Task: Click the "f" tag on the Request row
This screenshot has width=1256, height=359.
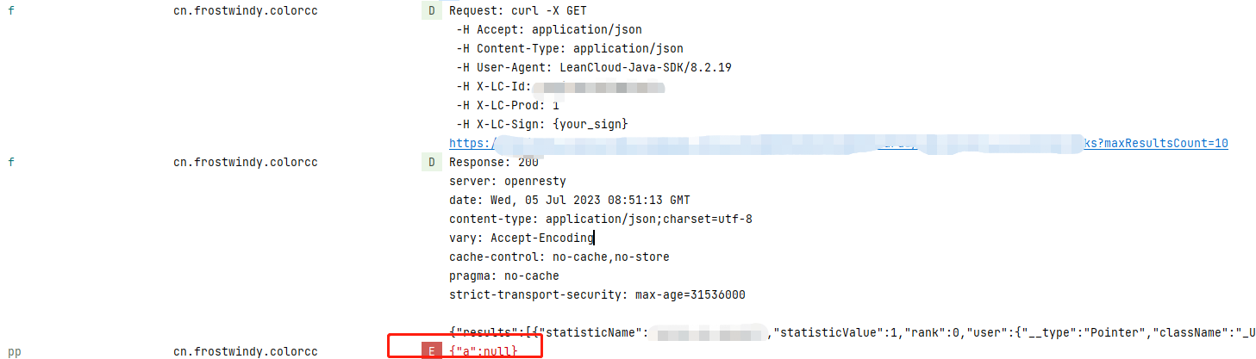Action: [x=10, y=11]
